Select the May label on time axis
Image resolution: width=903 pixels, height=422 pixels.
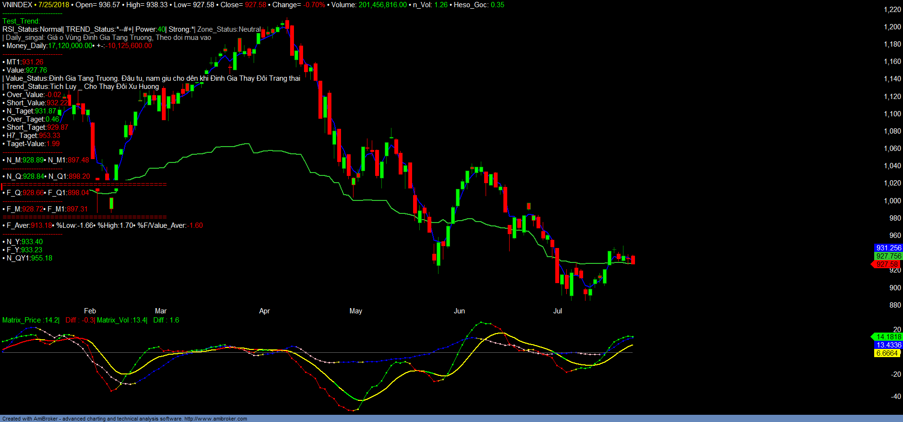tap(356, 311)
